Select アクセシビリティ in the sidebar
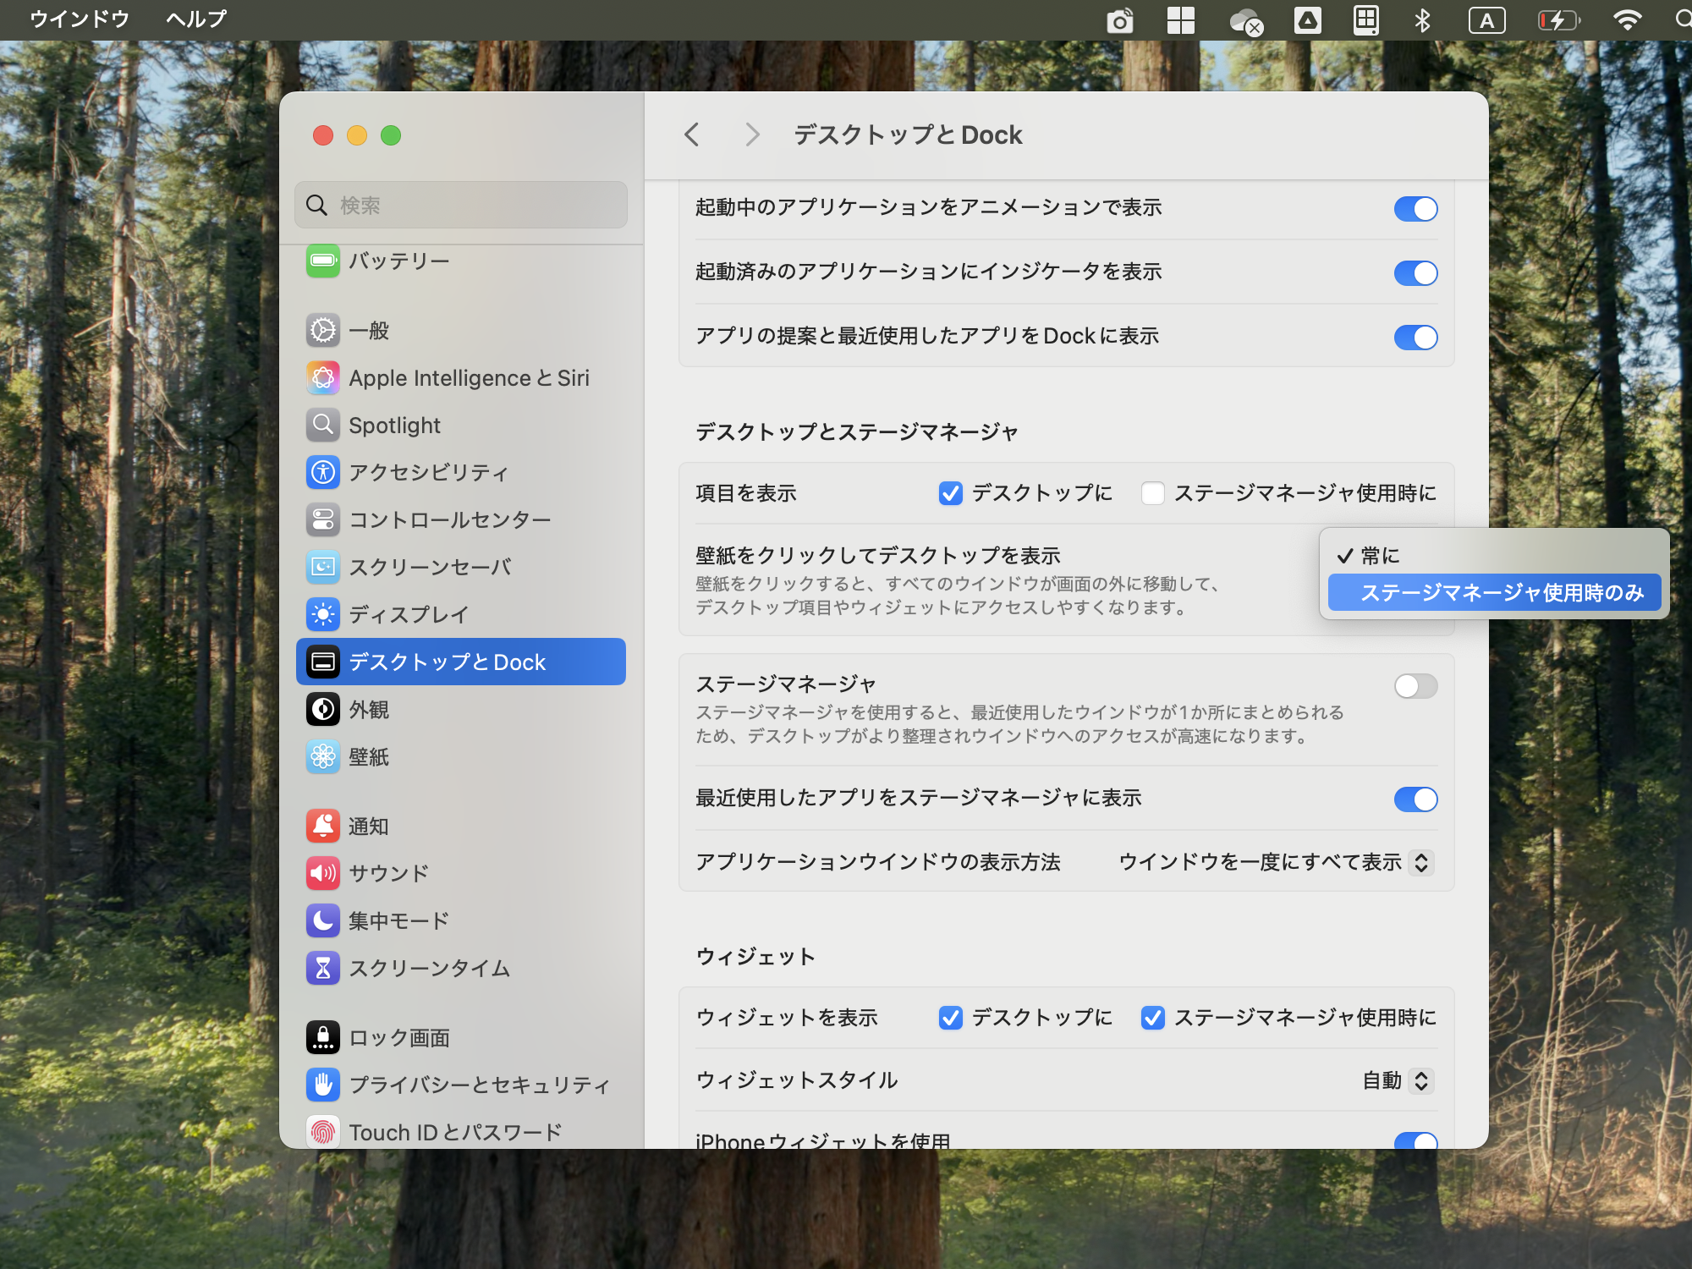 point(427,472)
